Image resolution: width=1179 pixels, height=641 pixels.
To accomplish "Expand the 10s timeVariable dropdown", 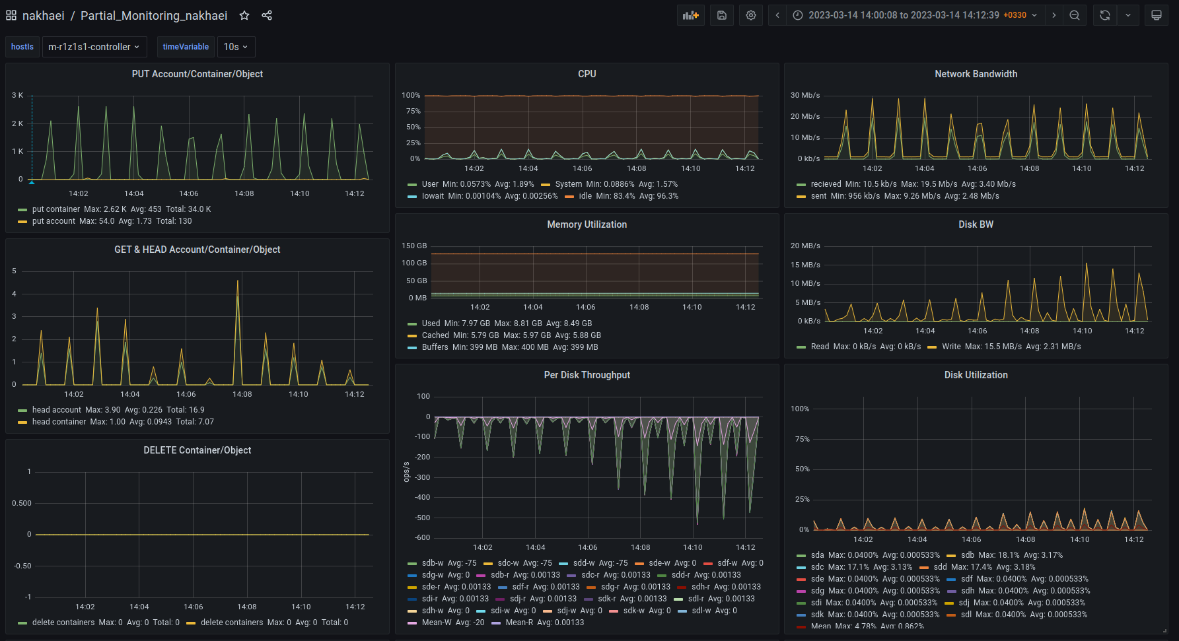I will pyautogui.click(x=236, y=47).
